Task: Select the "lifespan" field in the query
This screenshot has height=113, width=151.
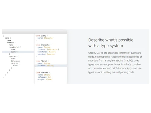Action: click(x=15, y=61)
